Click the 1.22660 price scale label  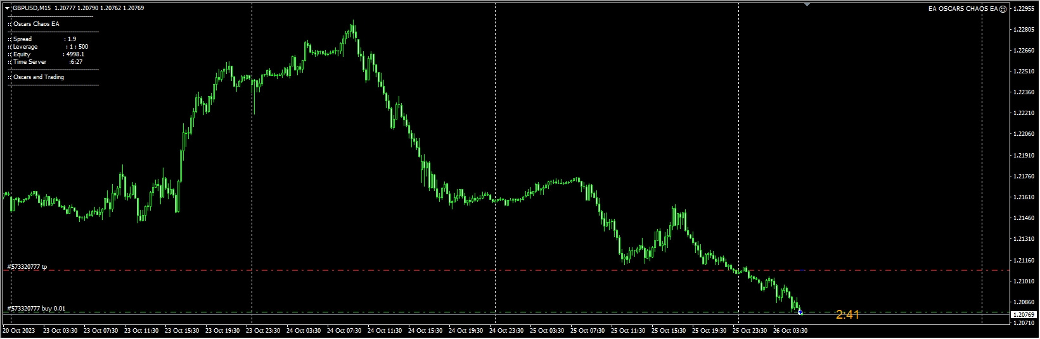[x=1024, y=51]
